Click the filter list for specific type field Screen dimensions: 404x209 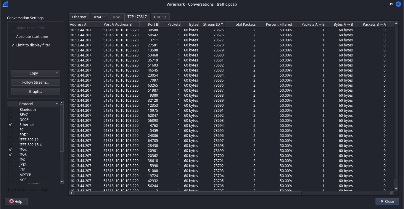(x=35, y=189)
